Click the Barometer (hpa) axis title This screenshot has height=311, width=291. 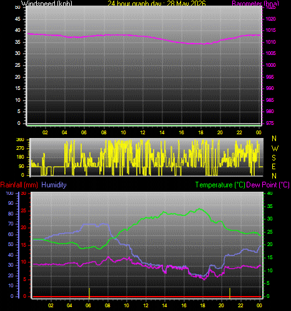point(255,3)
